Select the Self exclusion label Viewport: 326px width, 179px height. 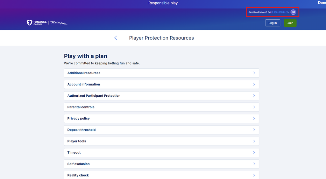coord(78,164)
